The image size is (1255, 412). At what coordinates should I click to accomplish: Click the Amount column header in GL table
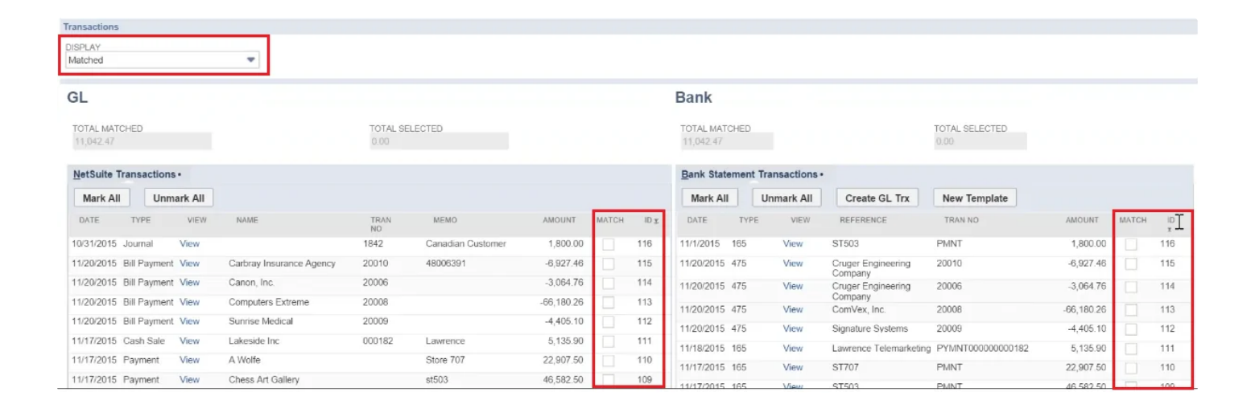(x=559, y=220)
